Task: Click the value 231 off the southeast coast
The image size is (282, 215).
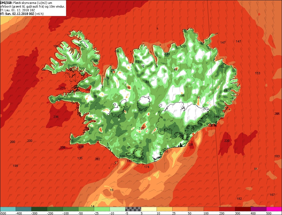Action: coord(191,145)
